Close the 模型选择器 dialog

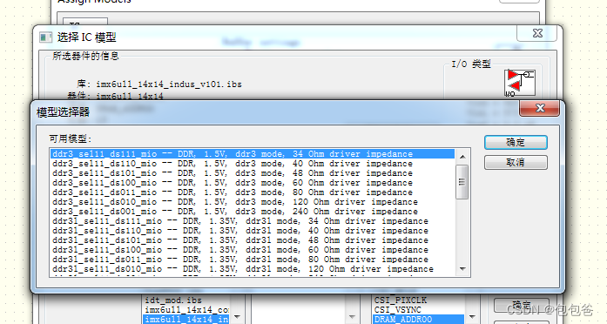[540, 108]
